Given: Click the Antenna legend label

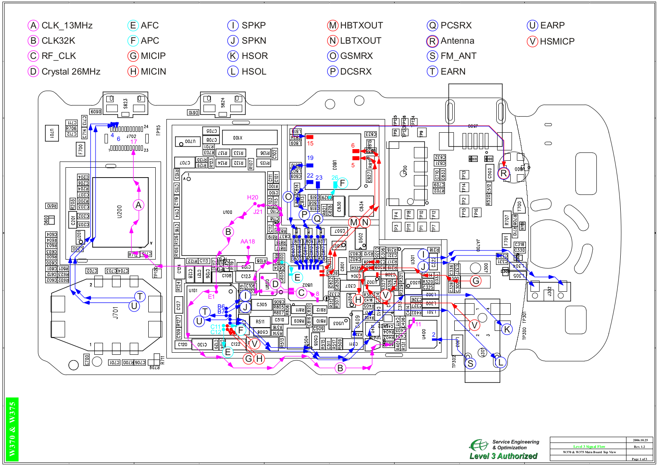Looking at the screenshot, I should (x=458, y=41).
